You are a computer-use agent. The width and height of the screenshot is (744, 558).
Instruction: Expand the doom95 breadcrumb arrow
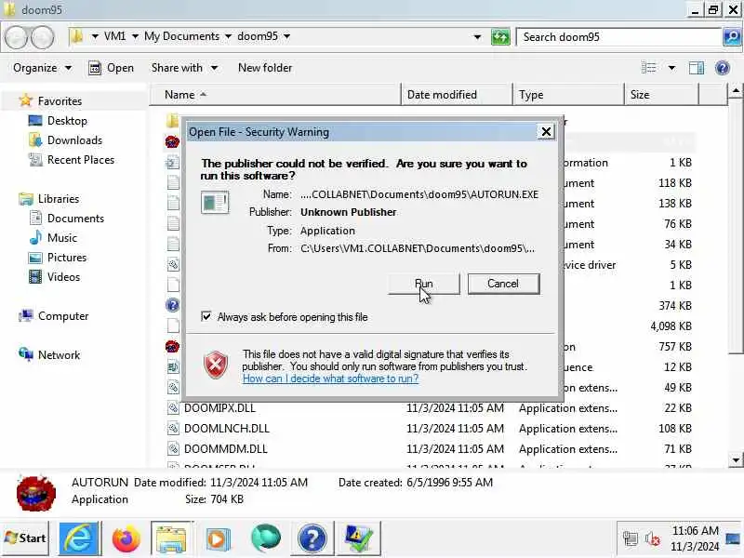(x=287, y=36)
